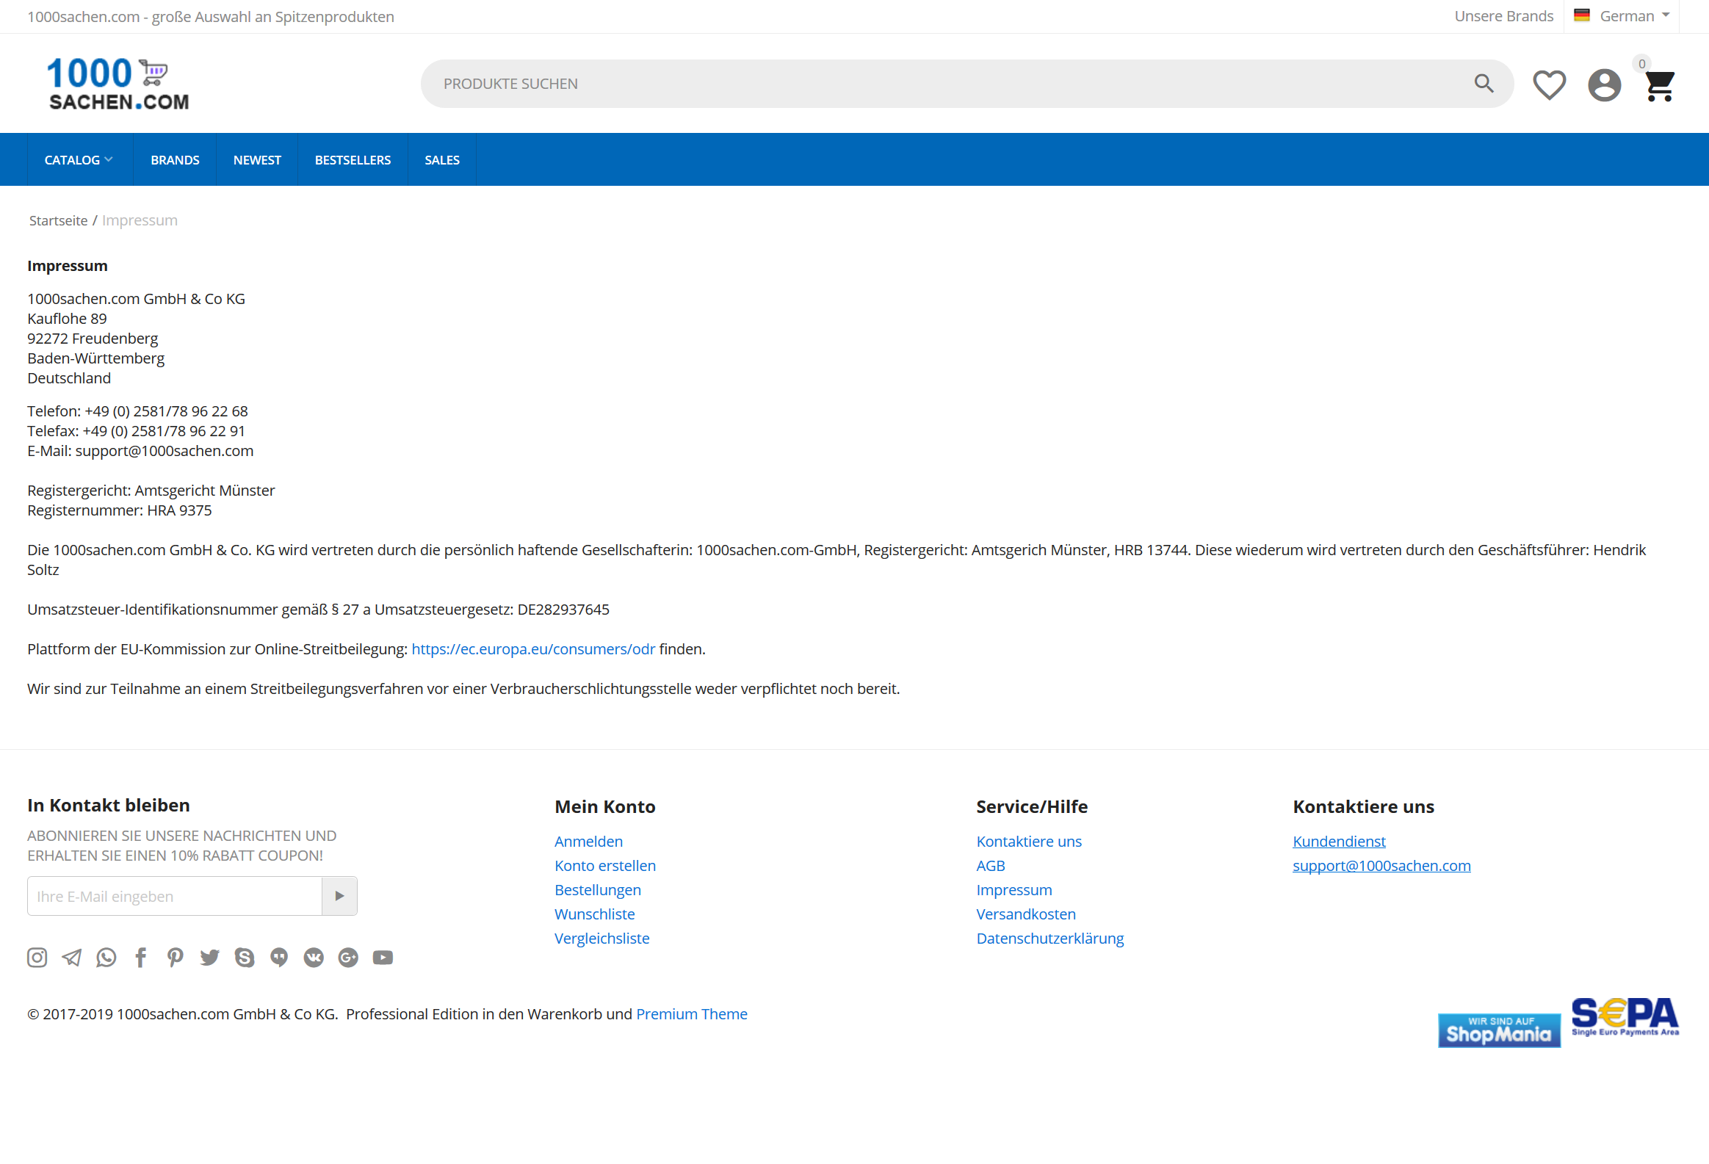Open the NEWEST menu item
Image resolution: width=1709 pixels, height=1164 pixels.
pos(256,159)
